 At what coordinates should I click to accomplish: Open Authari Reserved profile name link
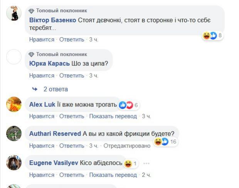pos(55,134)
